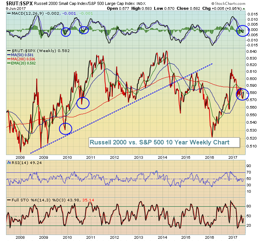Click the small RSI chart icon

point(9,163)
